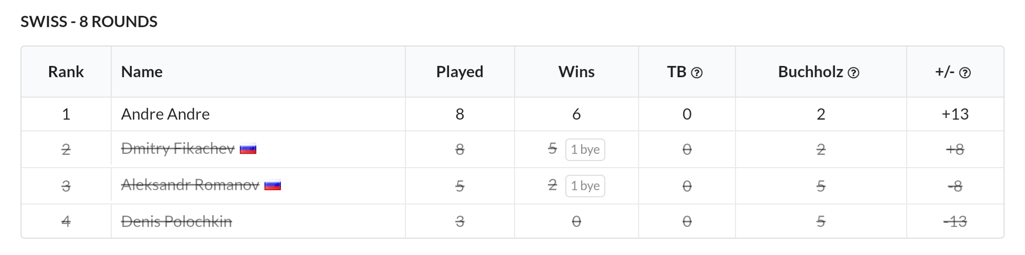Click the 1 bye badge in Dmitry's row

(x=585, y=150)
